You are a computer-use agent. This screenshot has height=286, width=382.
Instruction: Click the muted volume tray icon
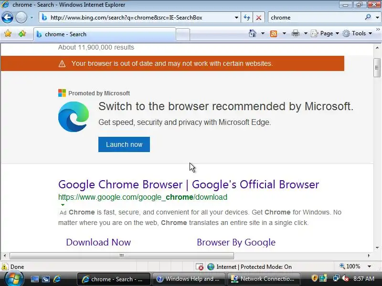pos(345,278)
